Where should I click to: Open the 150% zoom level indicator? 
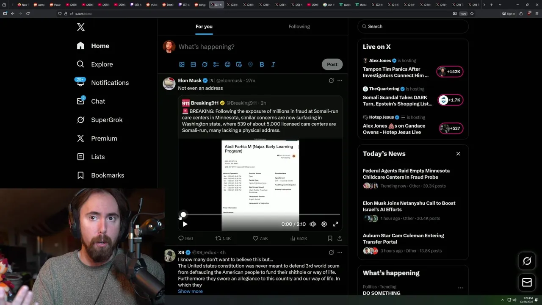click(x=463, y=14)
